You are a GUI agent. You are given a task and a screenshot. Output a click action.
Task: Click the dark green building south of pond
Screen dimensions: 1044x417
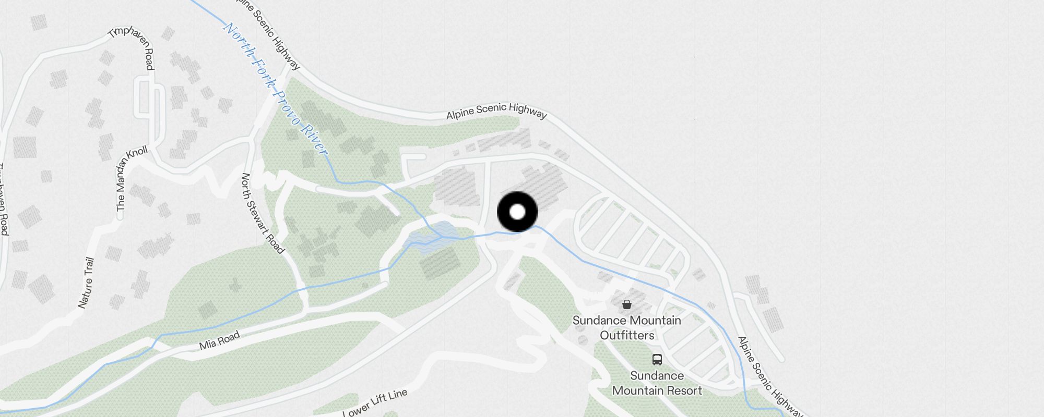(x=440, y=263)
